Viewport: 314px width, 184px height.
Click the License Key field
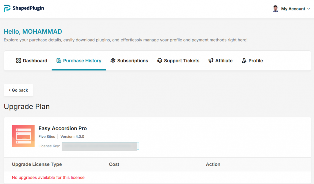point(100,146)
